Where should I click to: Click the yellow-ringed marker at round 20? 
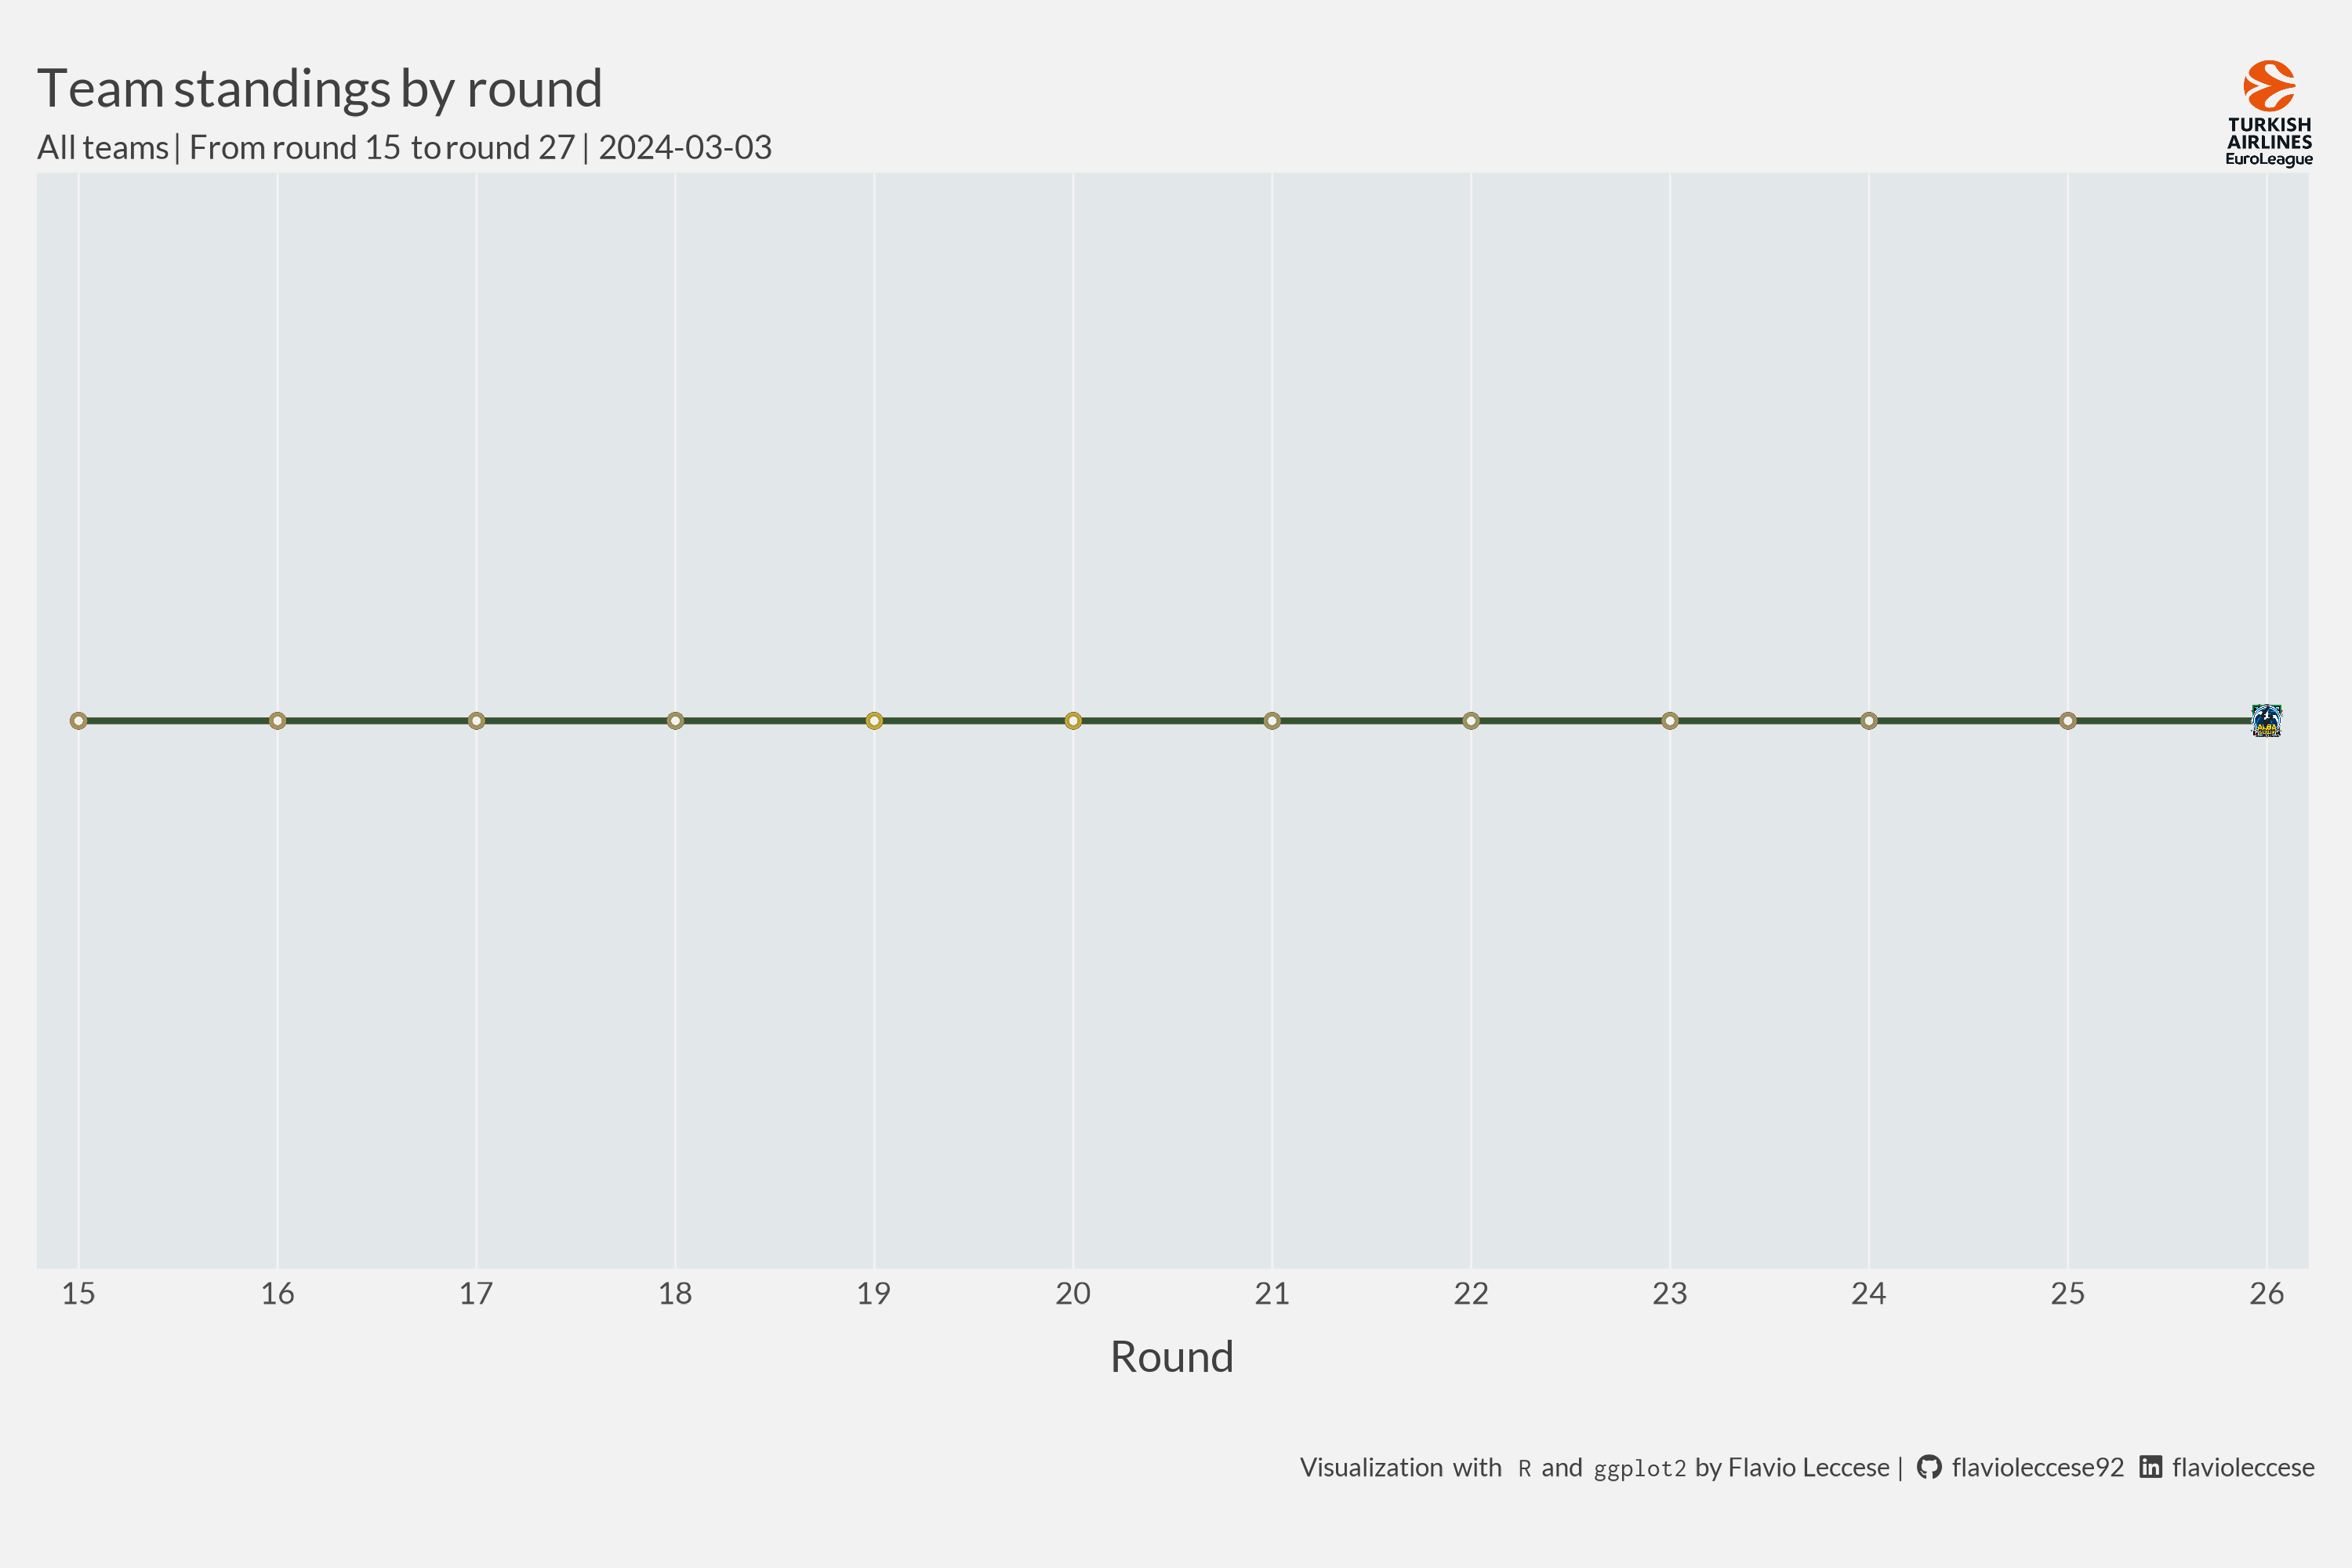1073,721
